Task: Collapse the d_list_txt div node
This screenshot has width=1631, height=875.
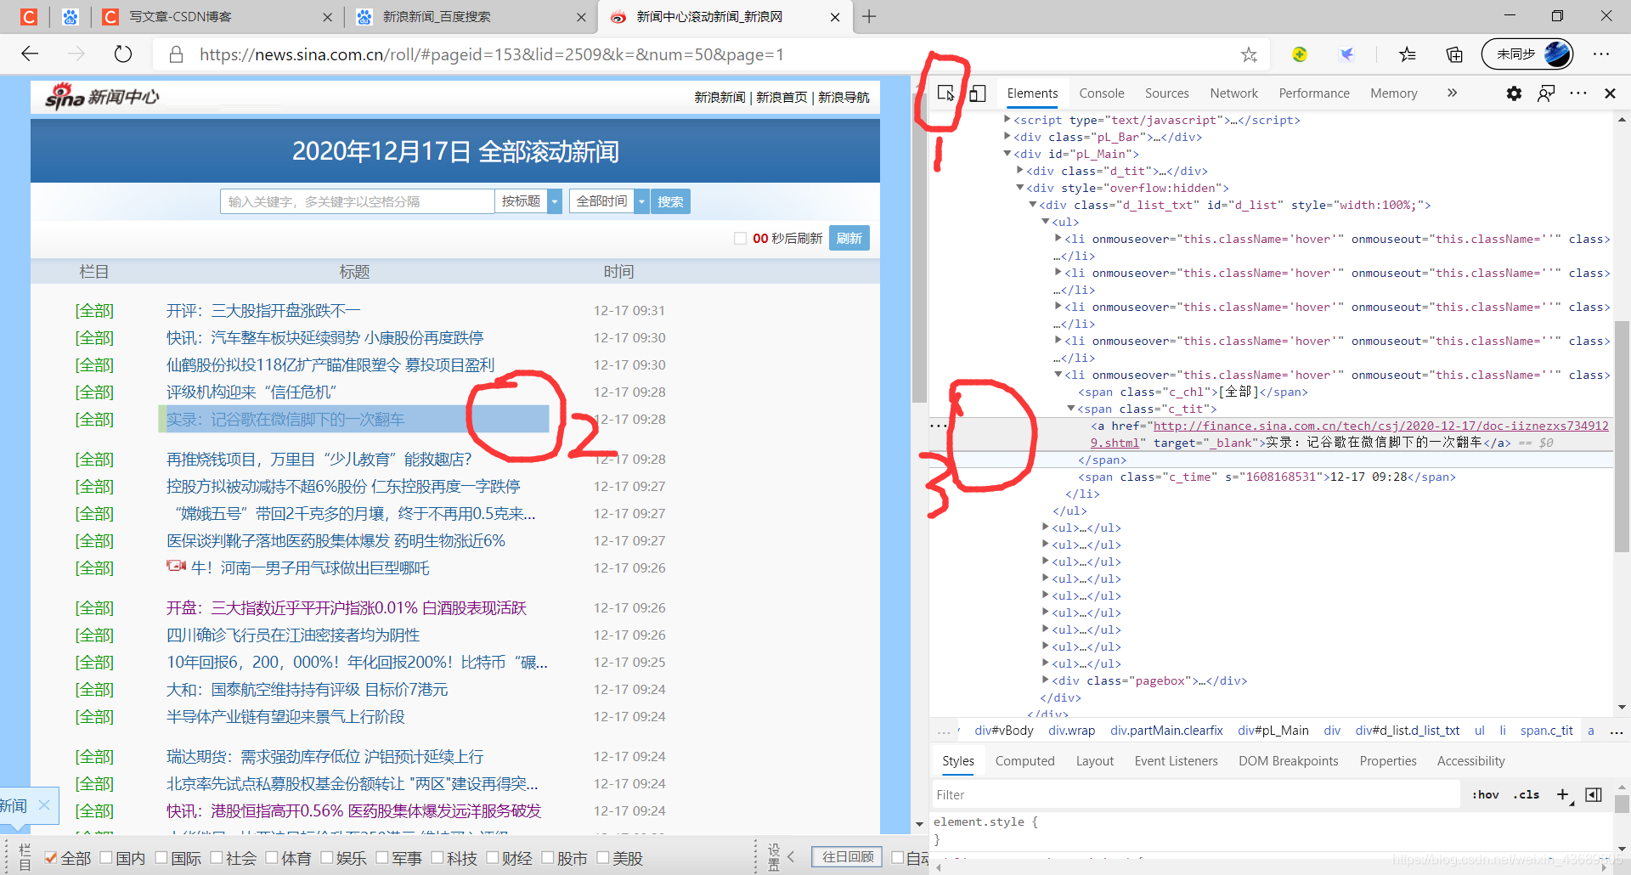Action: pyautogui.click(x=1033, y=205)
